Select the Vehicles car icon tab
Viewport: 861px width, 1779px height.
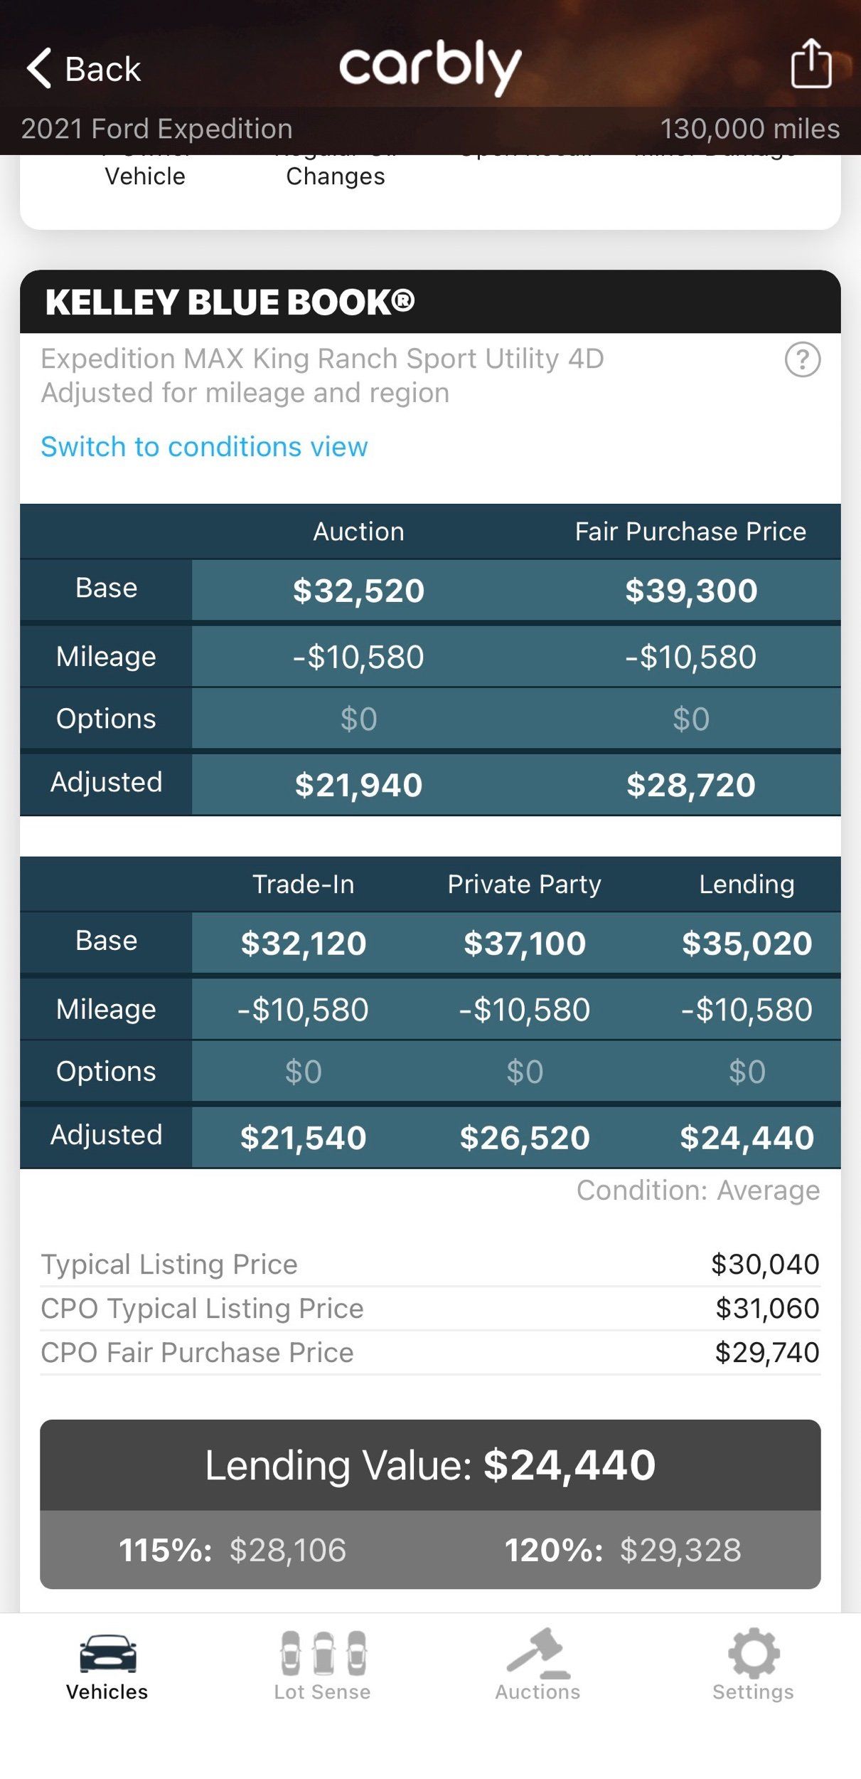pos(107,1652)
